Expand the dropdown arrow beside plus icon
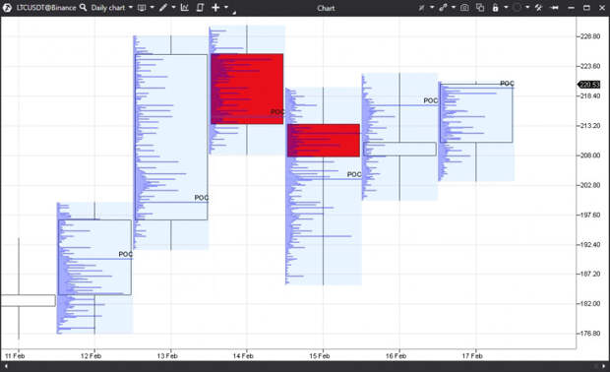610x372 pixels. click(226, 8)
